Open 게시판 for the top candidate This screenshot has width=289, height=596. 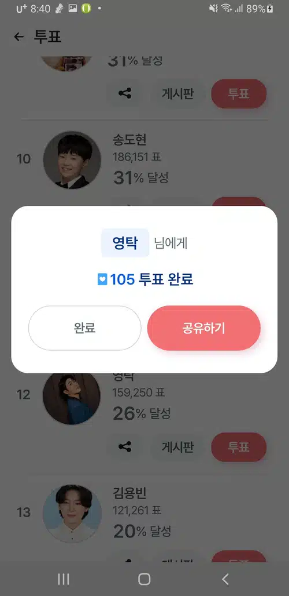[x=178, y=93]
